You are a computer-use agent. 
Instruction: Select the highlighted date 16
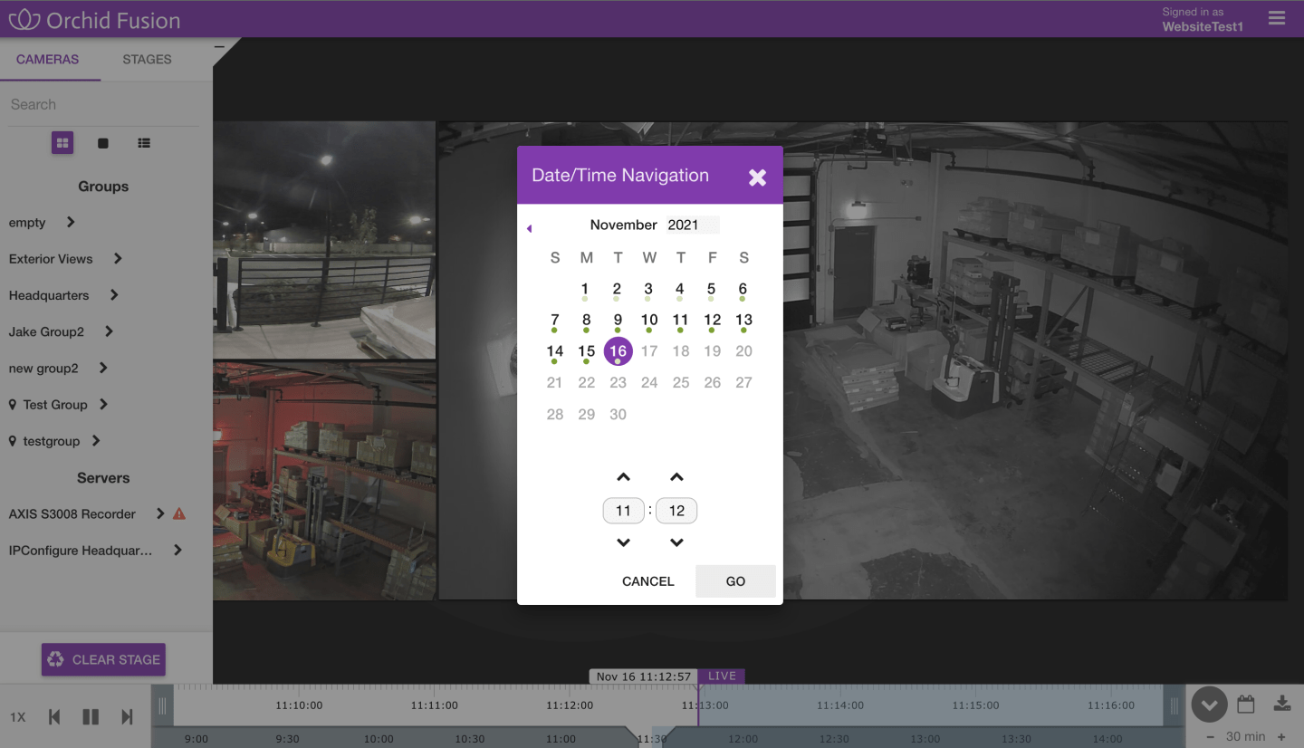click(618, 351)
